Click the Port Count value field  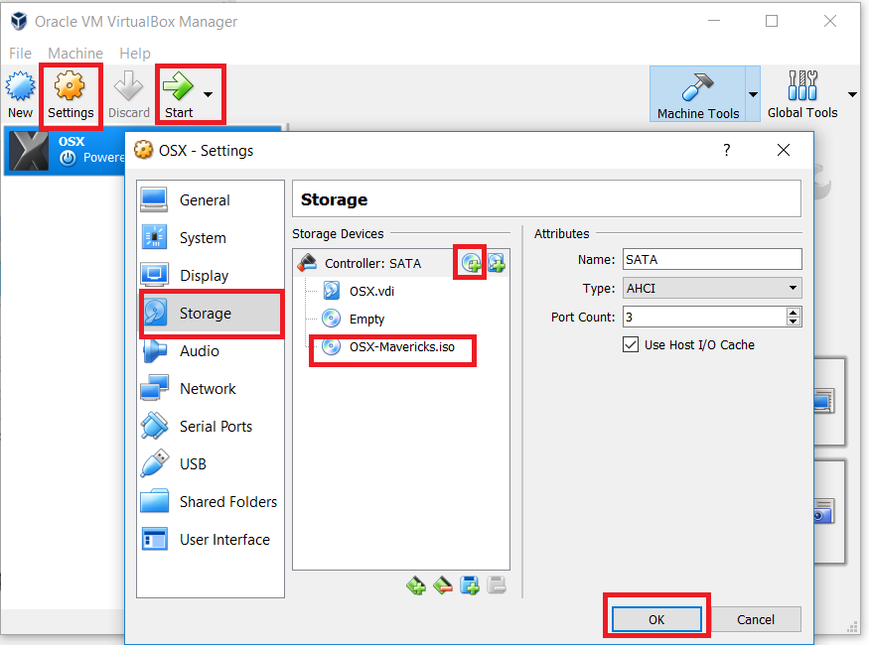point(704,317)
